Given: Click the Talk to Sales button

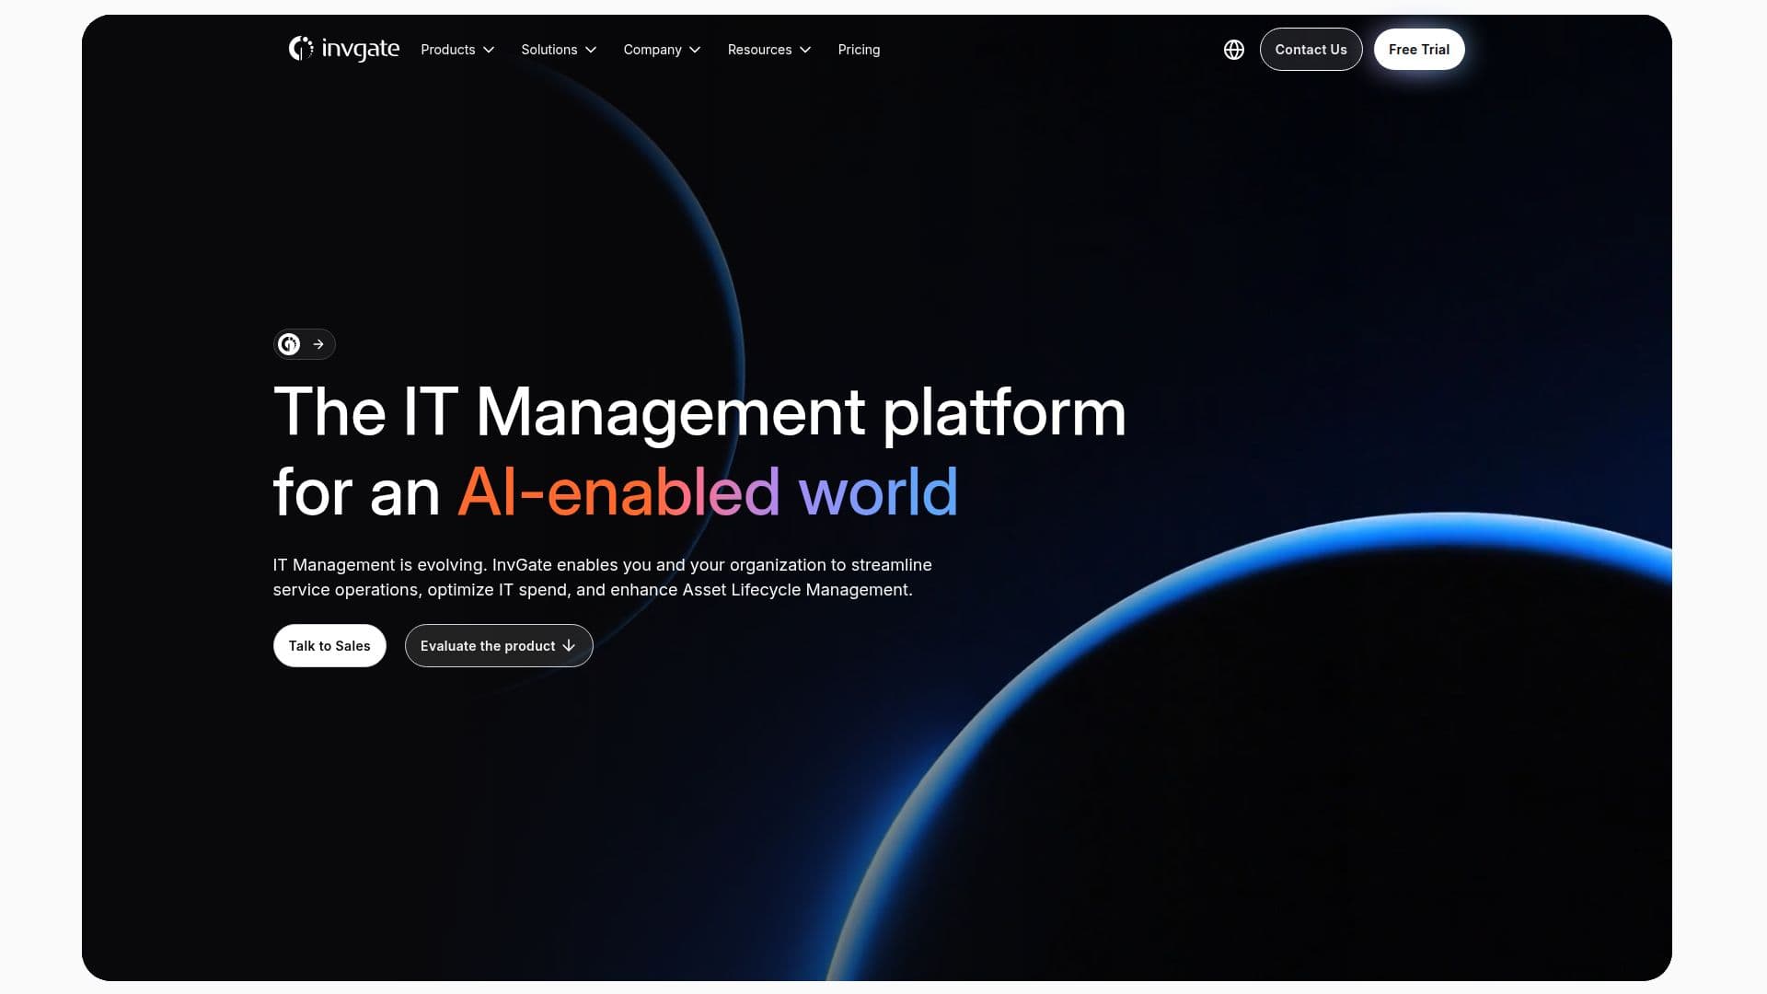Looking at the screenshot, I should (x=329, y=646).
